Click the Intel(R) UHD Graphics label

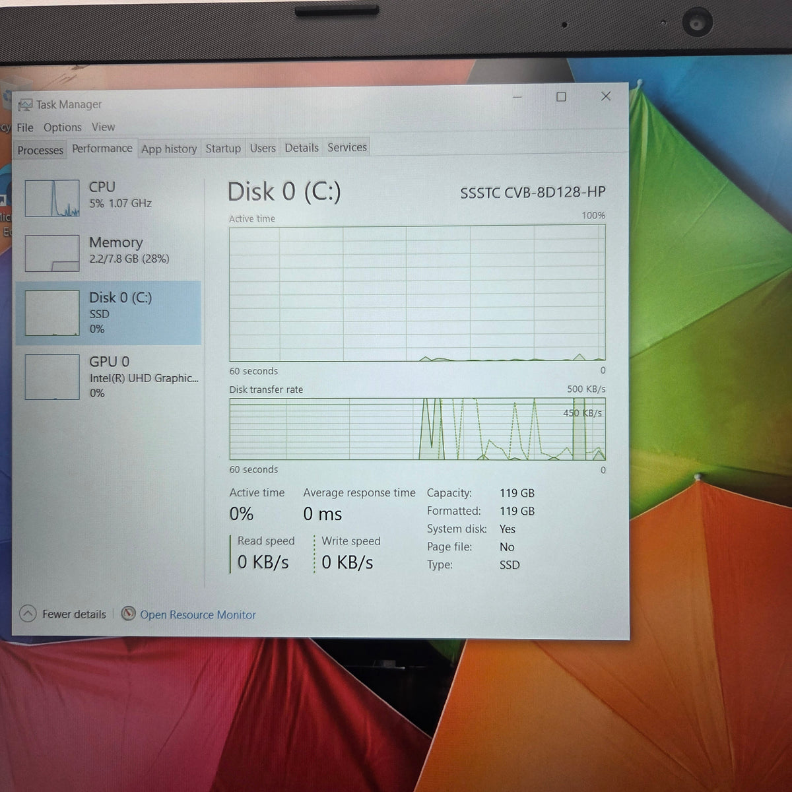pyautogui.click(x=144, y=378)
